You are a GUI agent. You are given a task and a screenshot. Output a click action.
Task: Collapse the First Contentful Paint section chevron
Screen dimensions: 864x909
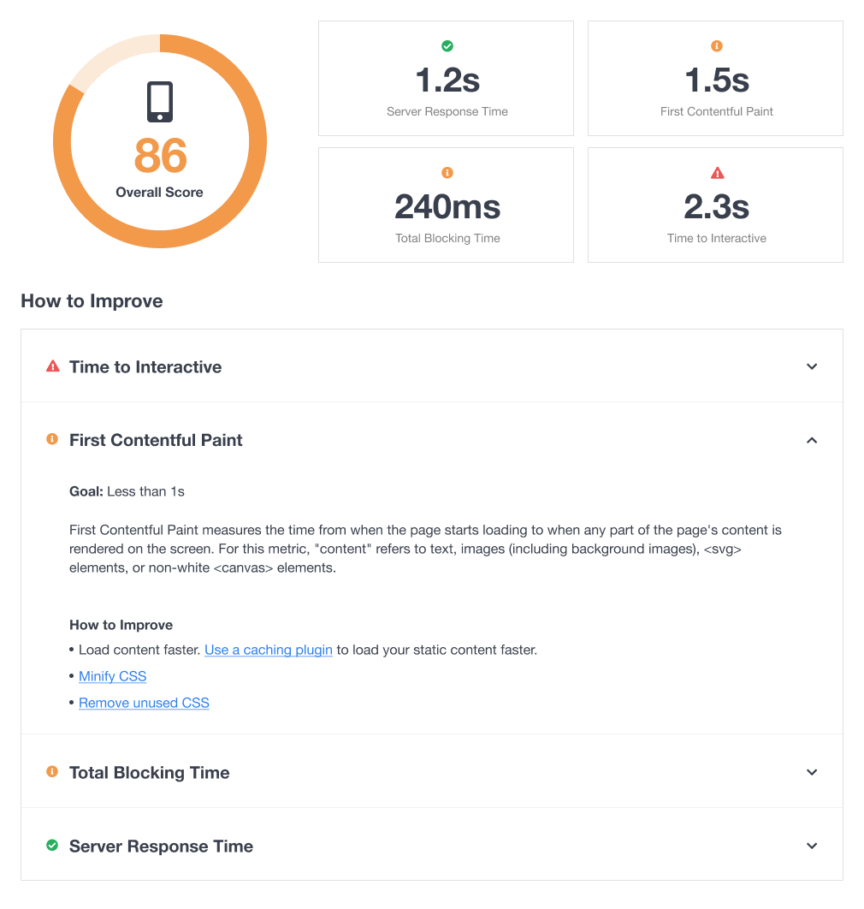click(x=812, y=440)
